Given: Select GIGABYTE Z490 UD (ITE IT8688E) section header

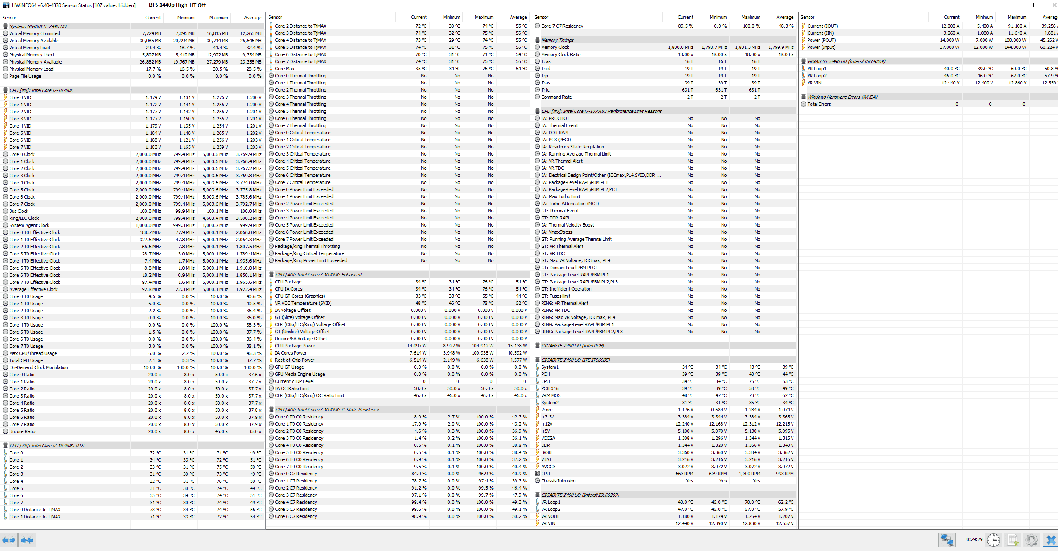Looking at the screenshot, I should point(665,360).
